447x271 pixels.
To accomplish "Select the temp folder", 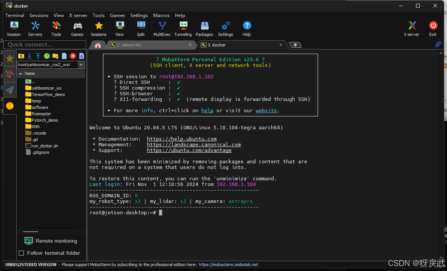I will point(33,101).
